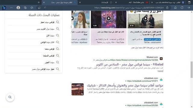Click the شاهد المزيد من فيديوهات link
This screenshot has width=193, height=108.
point(147,48)
